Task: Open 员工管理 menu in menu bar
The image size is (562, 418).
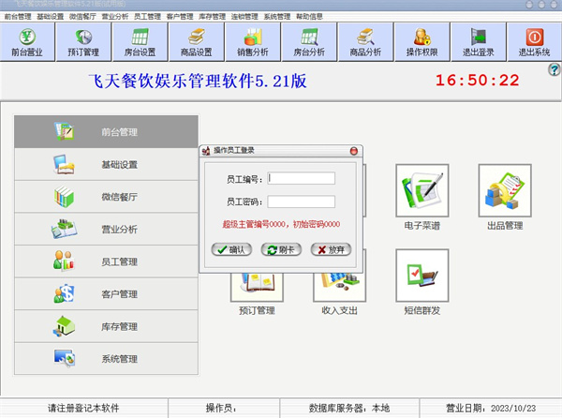Action: (x=147, y=17)
